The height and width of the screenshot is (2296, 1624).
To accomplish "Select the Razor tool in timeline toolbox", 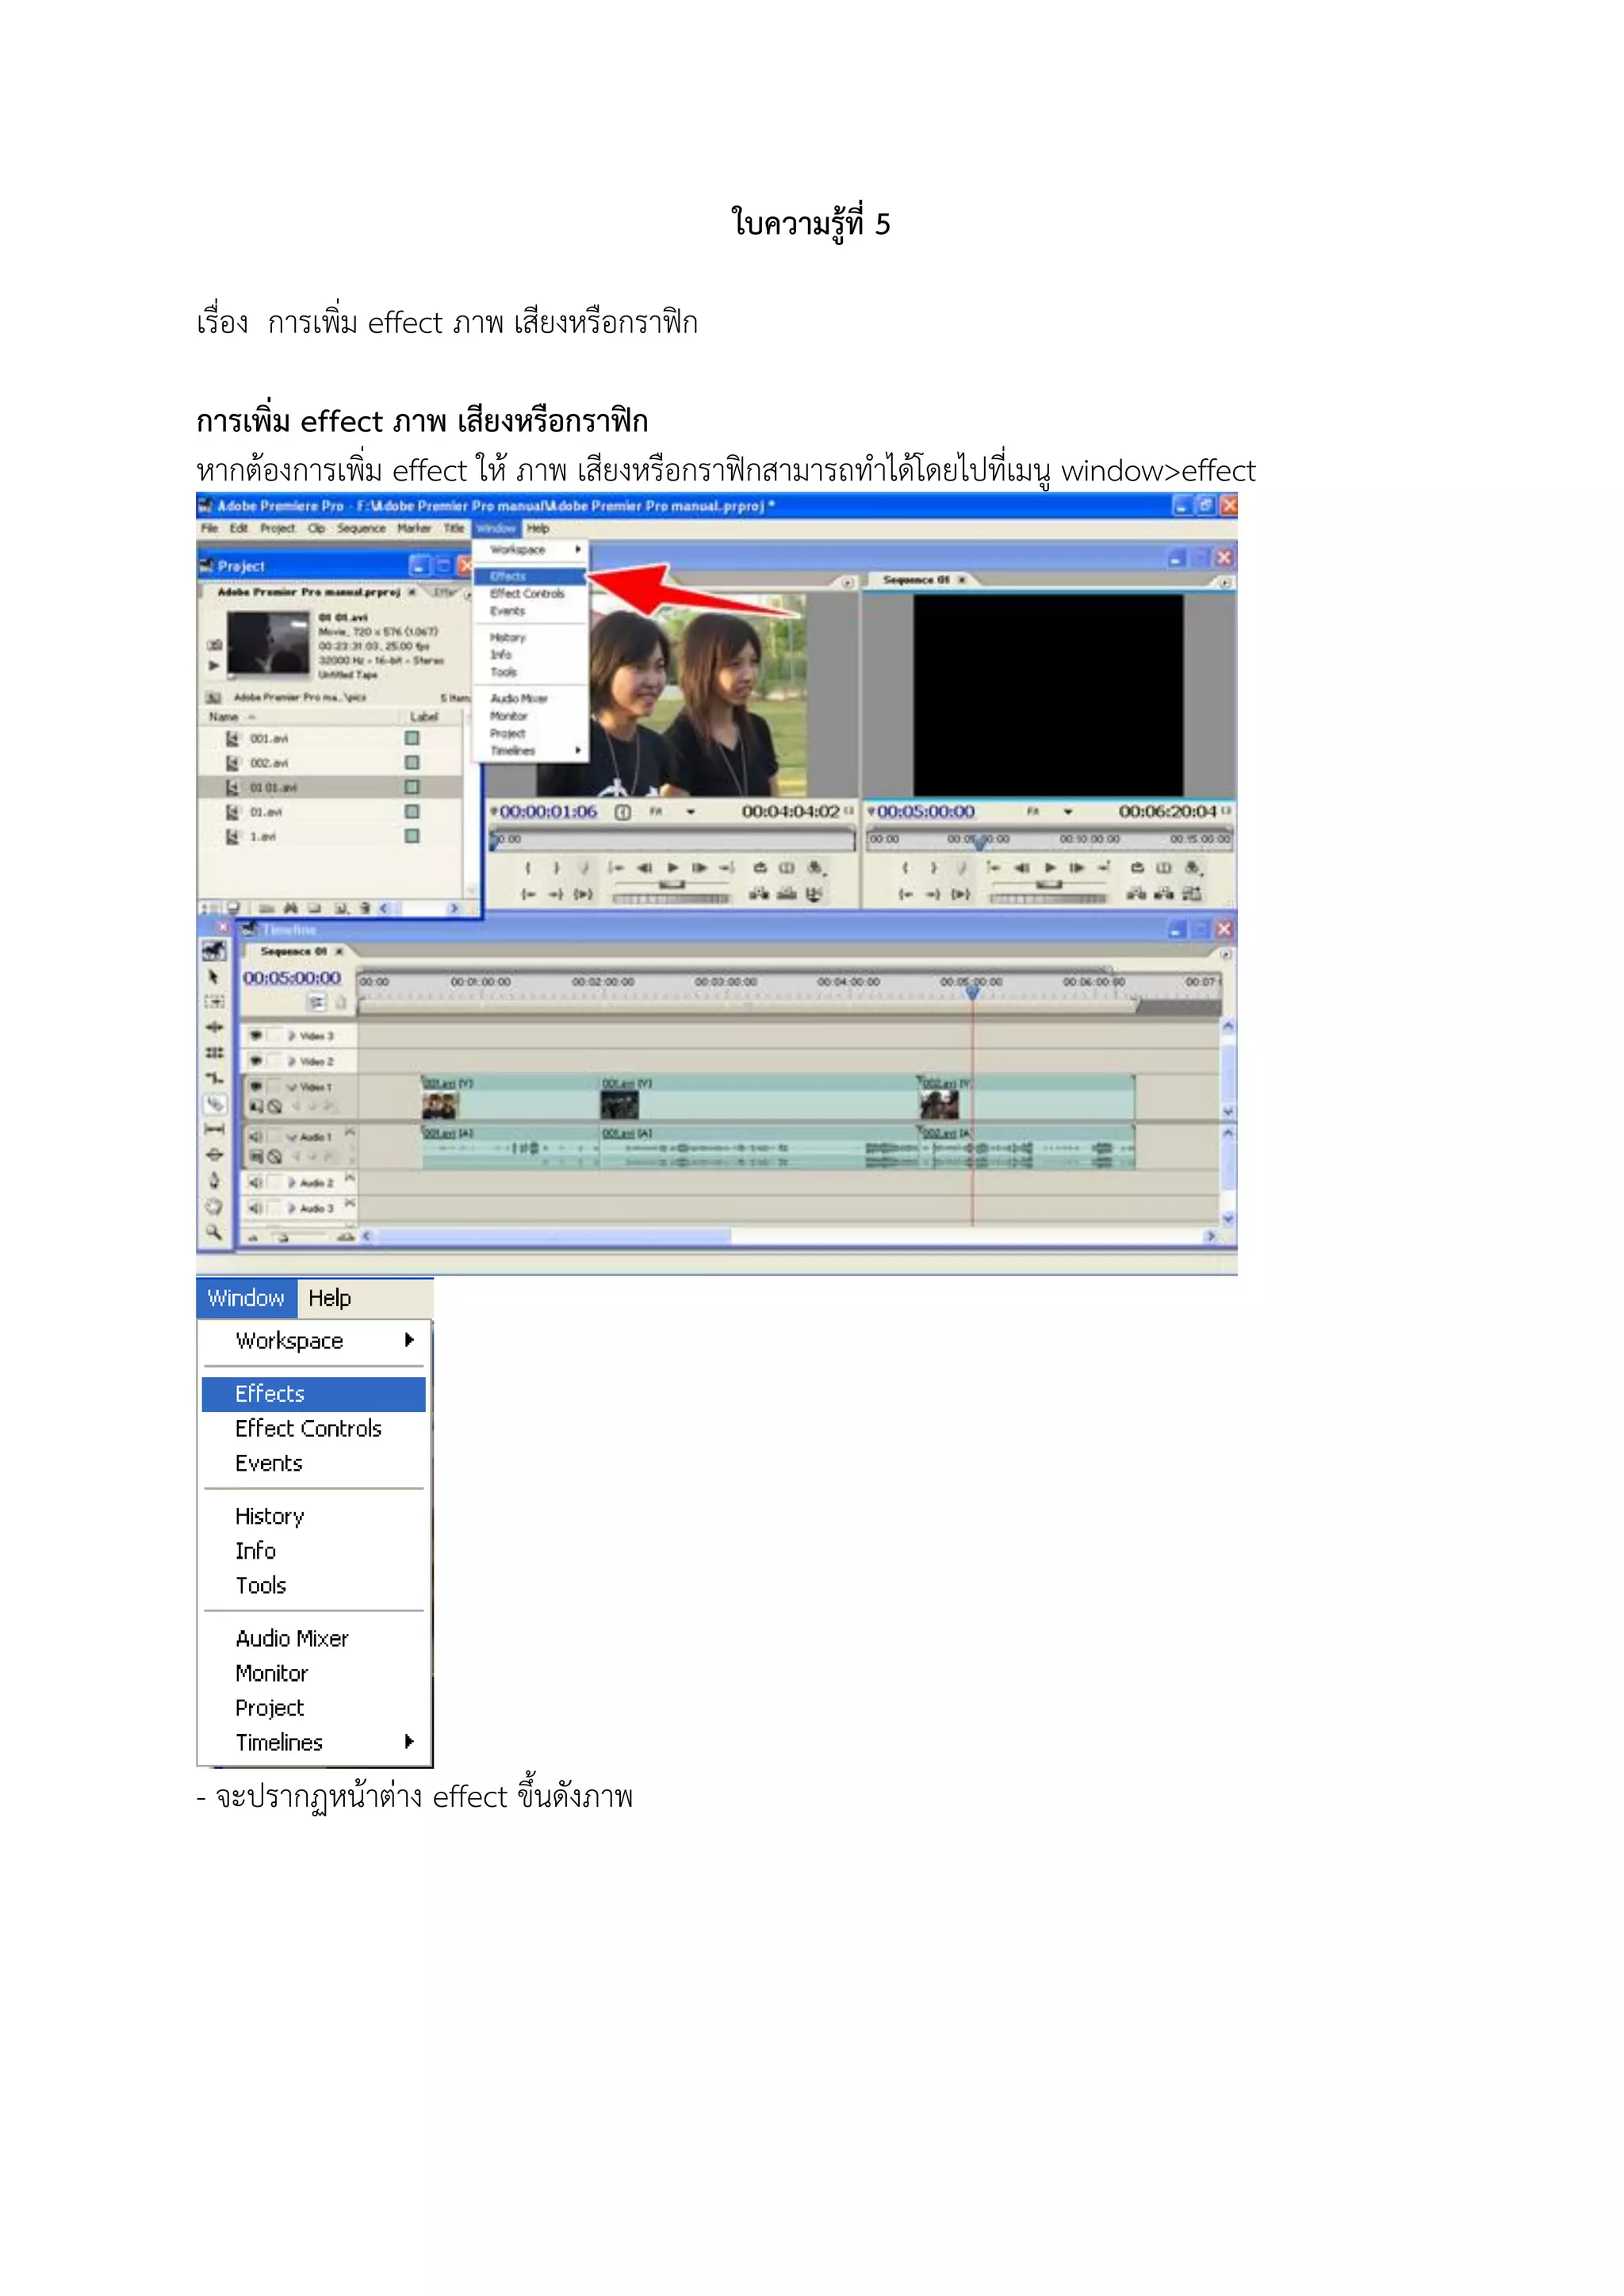I will click(214, 1104).
